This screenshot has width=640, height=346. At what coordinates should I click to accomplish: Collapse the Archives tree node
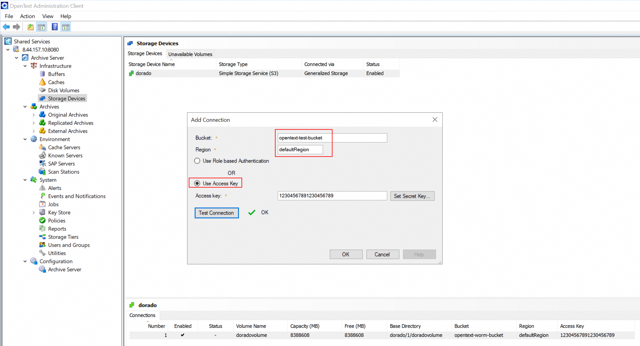[x=25, y=106]
